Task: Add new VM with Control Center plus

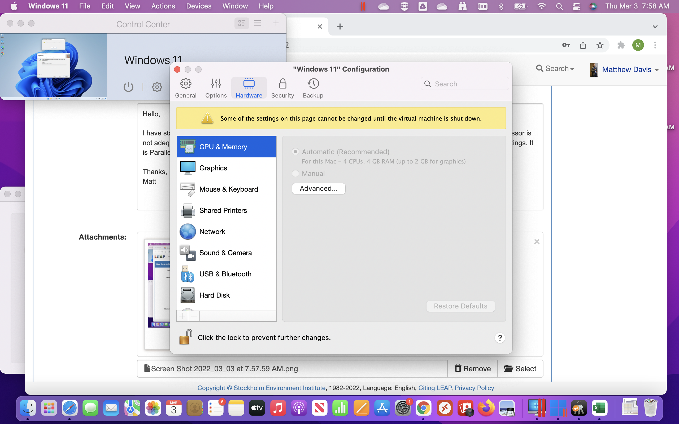Action: coord(276,23)
